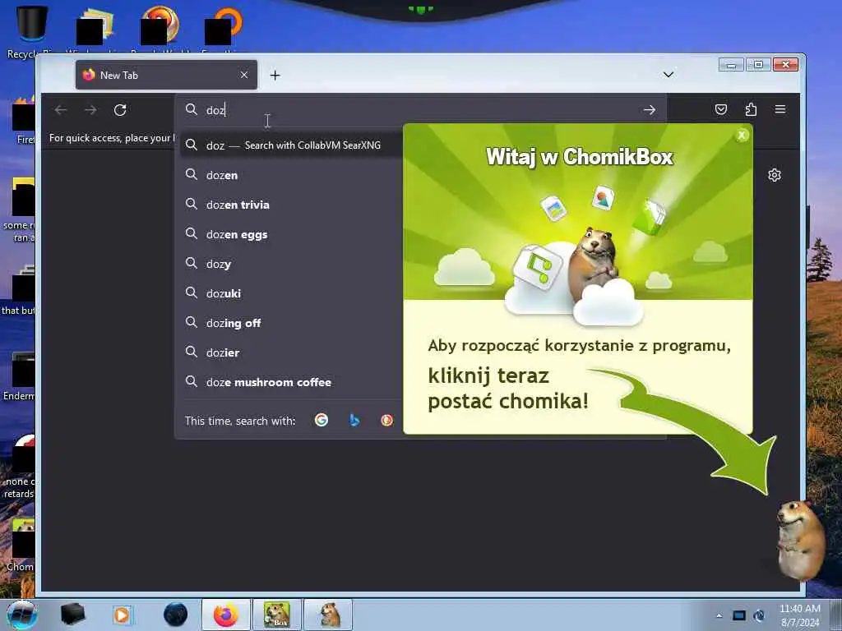Select the dozuki suggestion
This screenshot has height=631, width=842.
pyautogui.click(x=291, y=293)
